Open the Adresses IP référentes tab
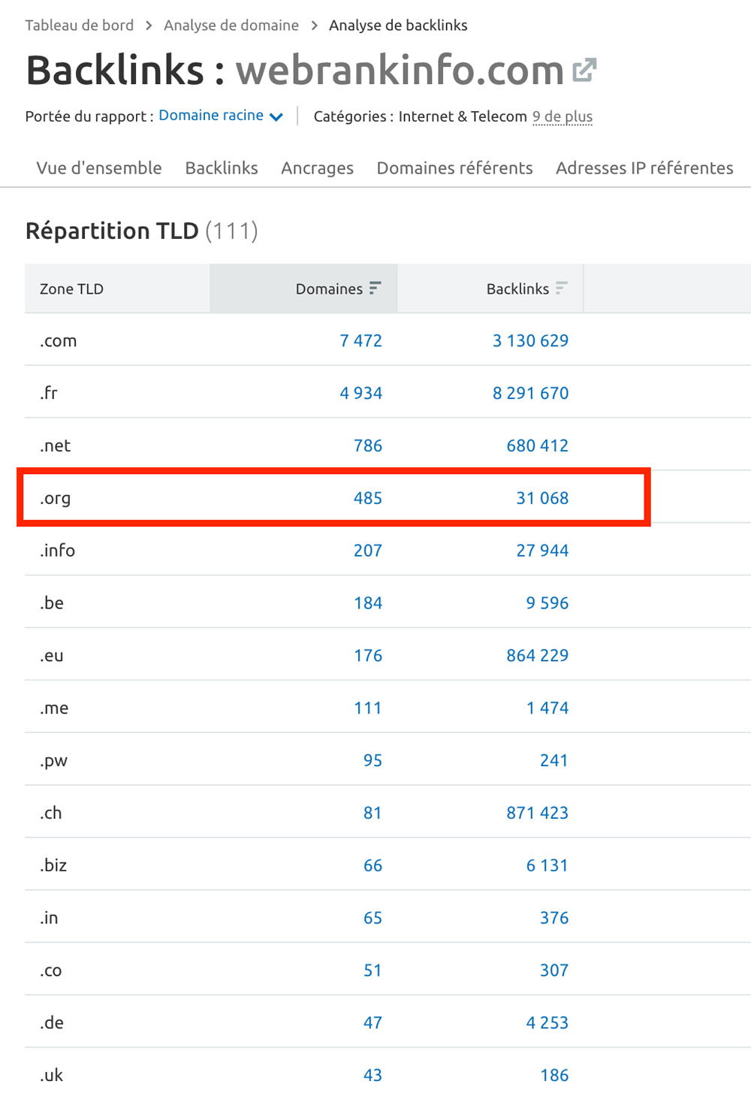 click(644, 168)
